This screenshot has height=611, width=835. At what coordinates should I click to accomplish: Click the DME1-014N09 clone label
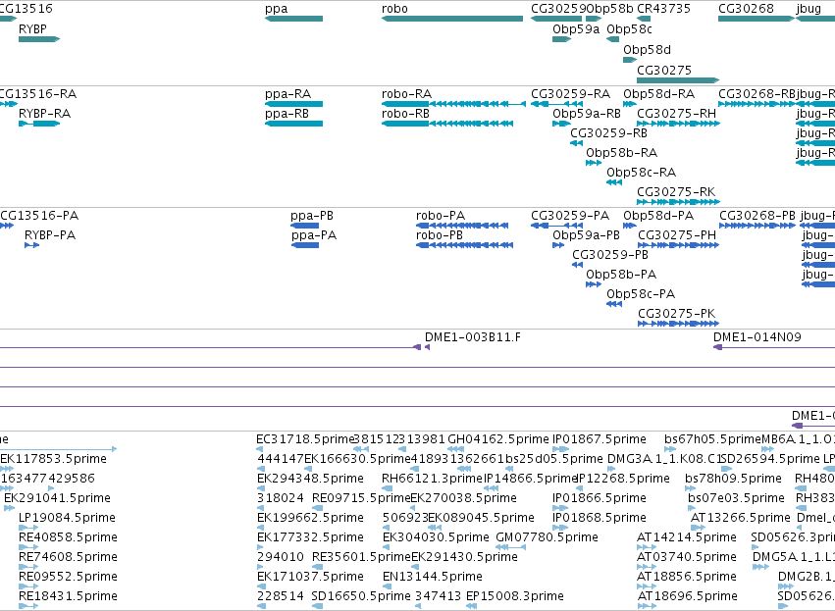click(x=757, y=337)
